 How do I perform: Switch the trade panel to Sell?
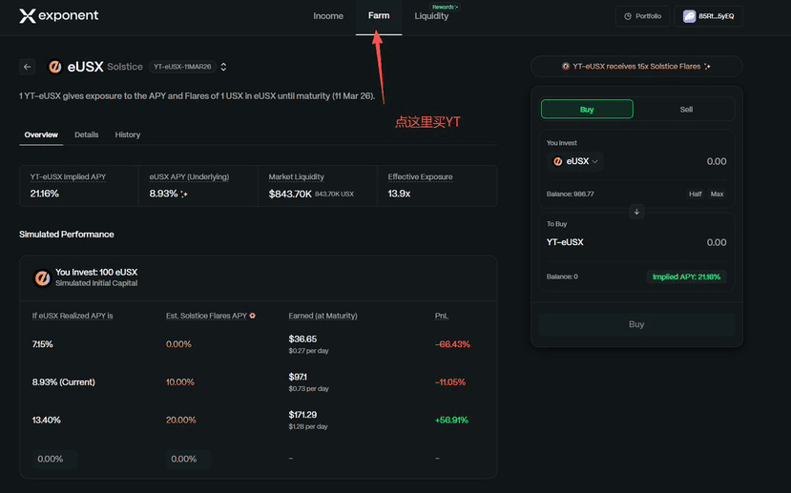[x=686, y=110]
